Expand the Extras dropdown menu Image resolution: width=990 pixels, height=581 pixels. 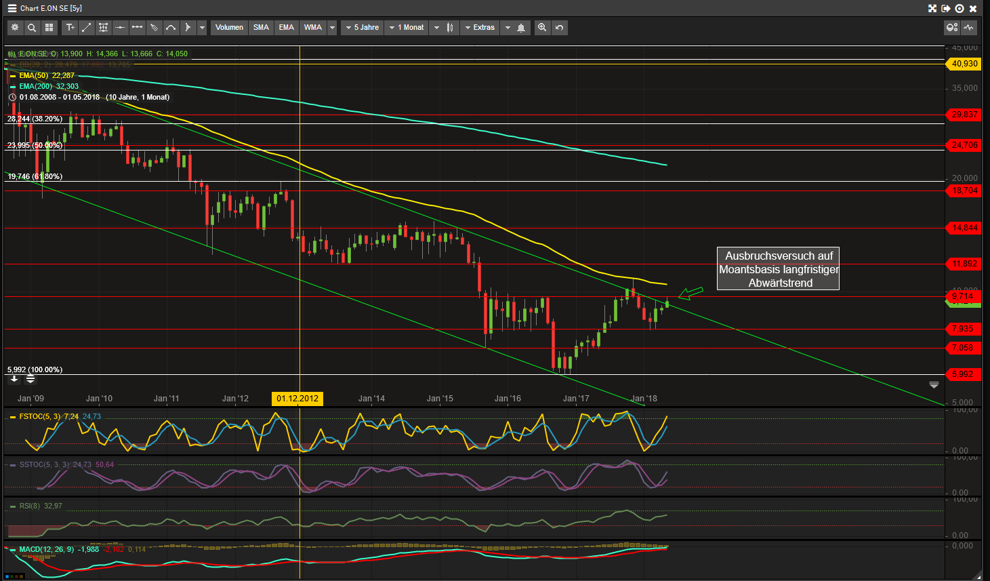pos(480,28)
